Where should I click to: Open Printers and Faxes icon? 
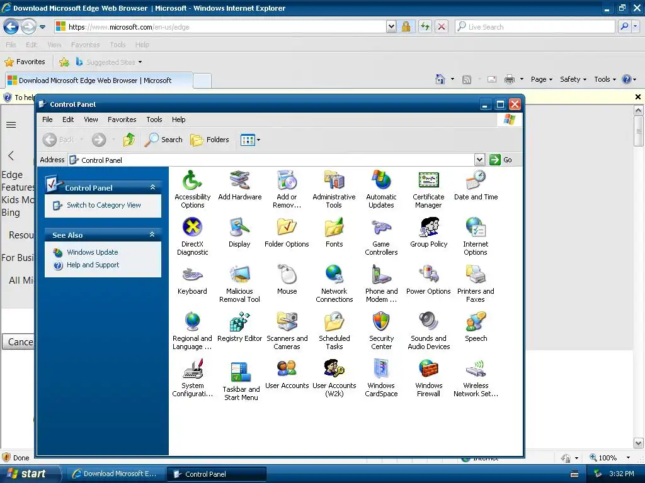476,275
